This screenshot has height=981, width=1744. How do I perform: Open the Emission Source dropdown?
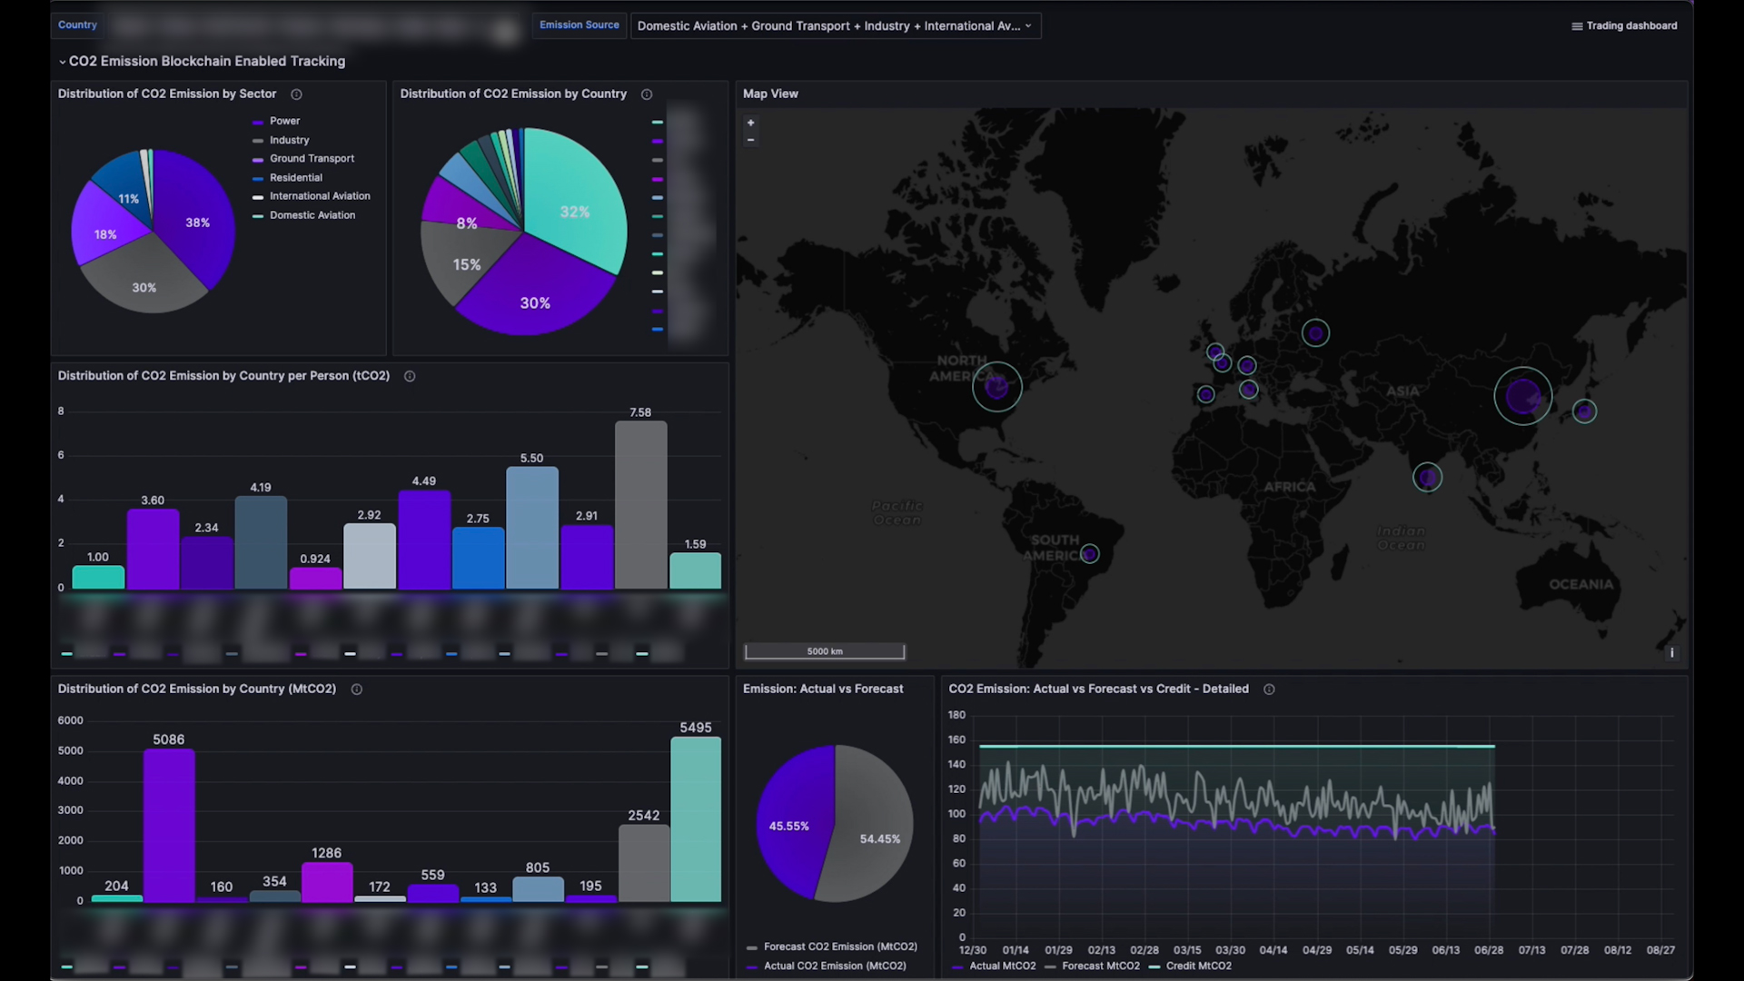tap(834, 25)
